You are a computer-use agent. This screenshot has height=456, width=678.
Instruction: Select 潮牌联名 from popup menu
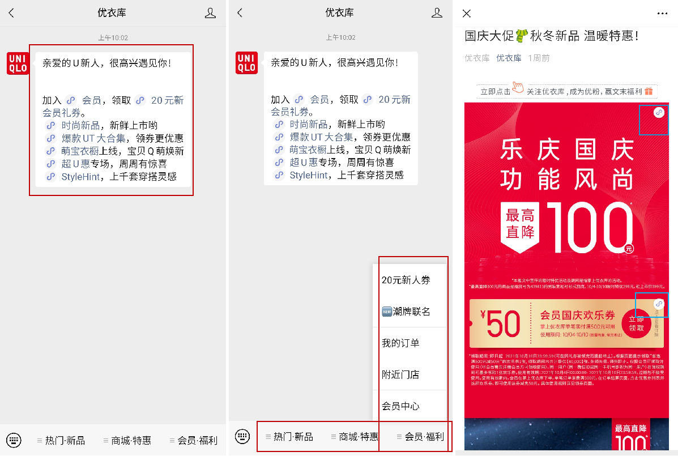pyautogui.click(x=410, y=311)
